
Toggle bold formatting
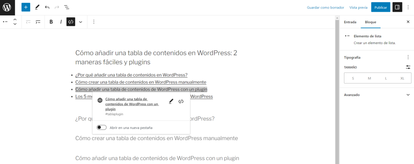tap(51, 22)
